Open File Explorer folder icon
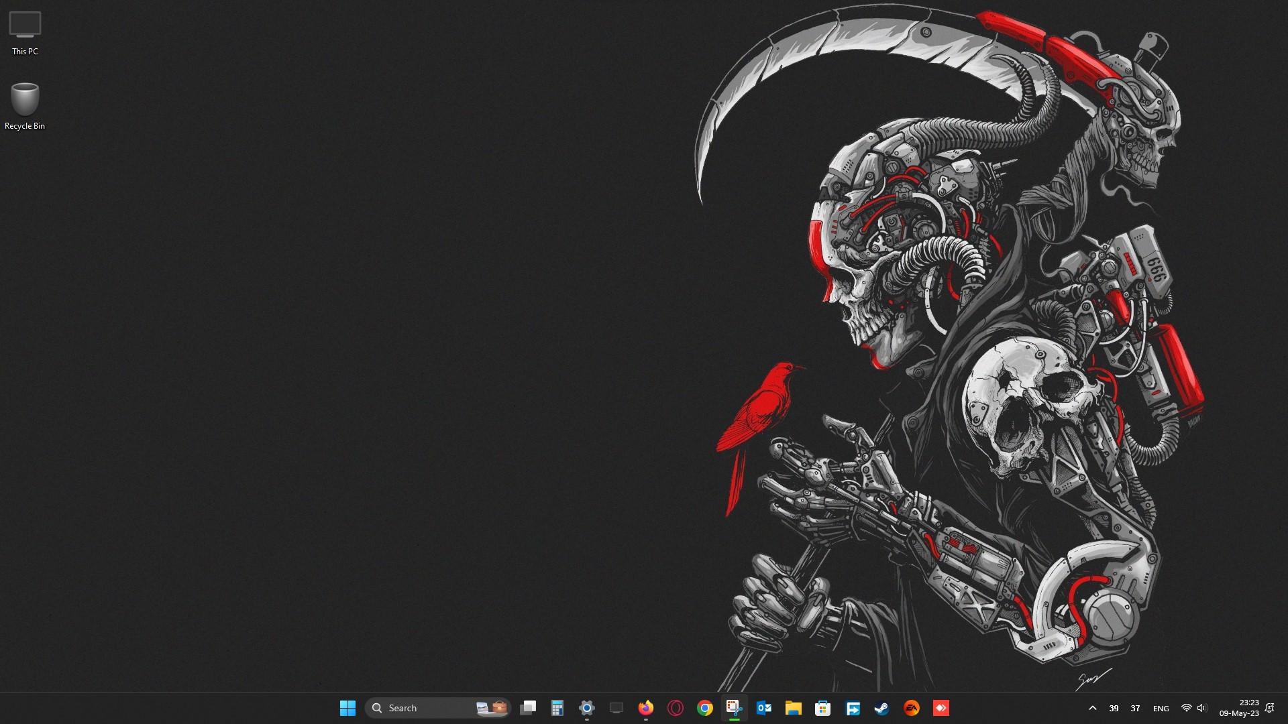The image size is (1288, 724). click(x=794, y=708)
